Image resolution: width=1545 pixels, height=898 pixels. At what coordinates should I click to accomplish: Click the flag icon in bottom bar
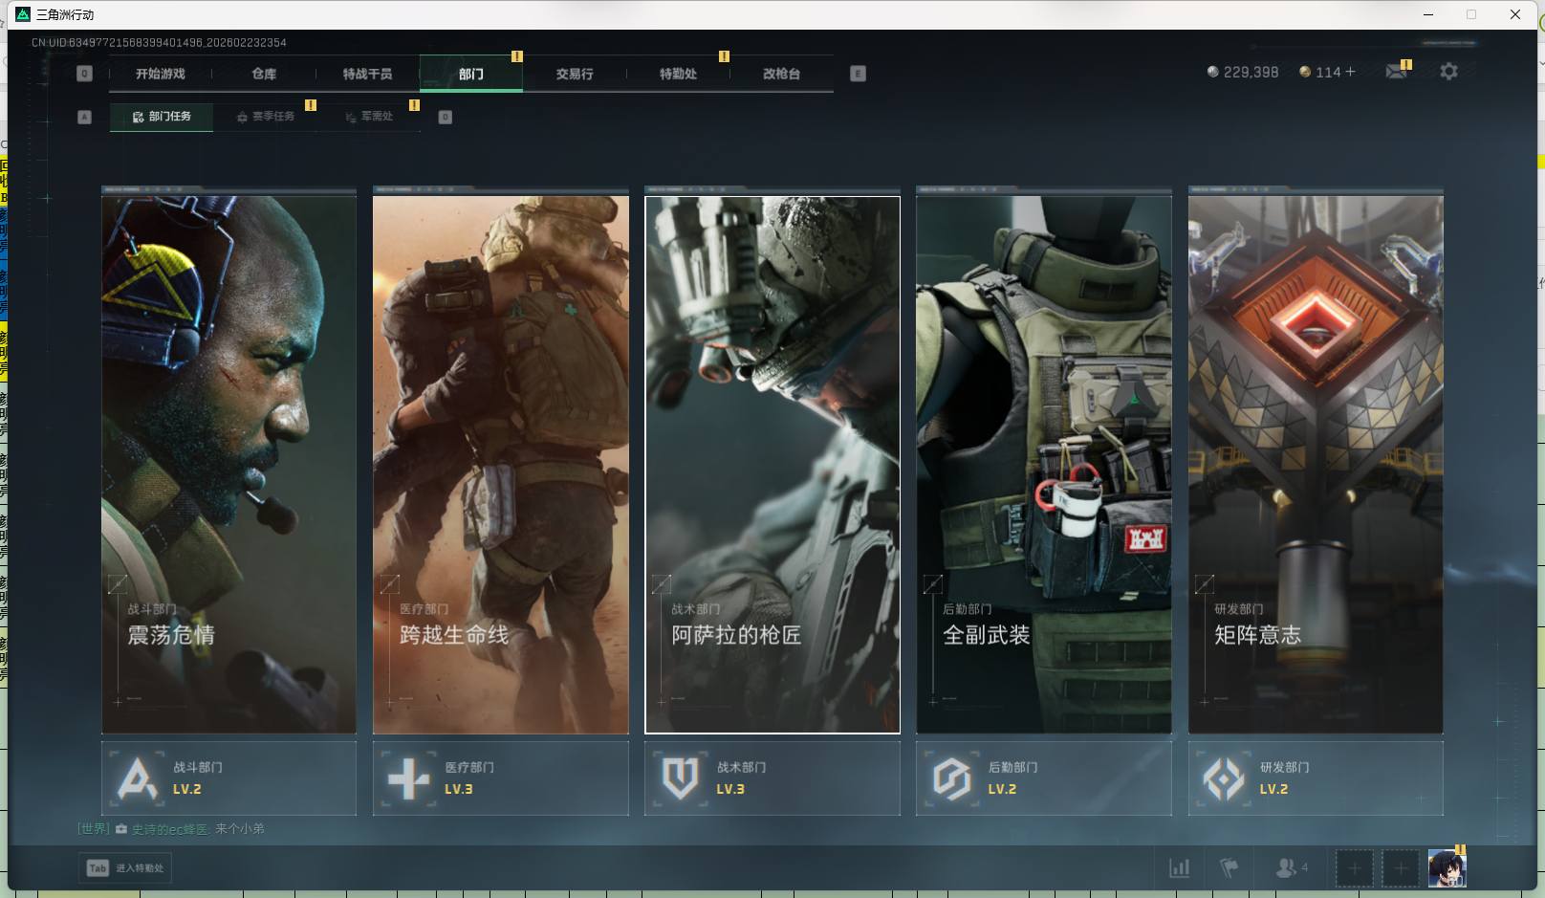(1229, 868)
